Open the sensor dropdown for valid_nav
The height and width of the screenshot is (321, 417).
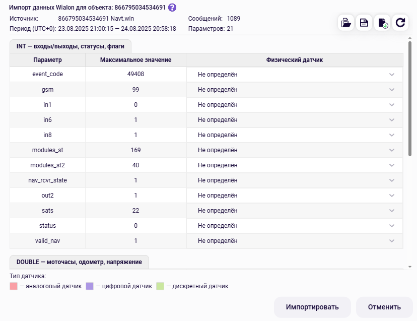(294, 241)
